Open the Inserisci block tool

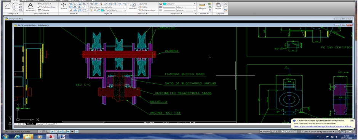tap(132, 6)
